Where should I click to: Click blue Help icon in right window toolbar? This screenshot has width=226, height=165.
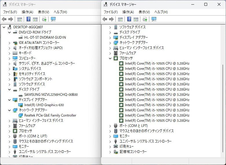pos(129,19)
